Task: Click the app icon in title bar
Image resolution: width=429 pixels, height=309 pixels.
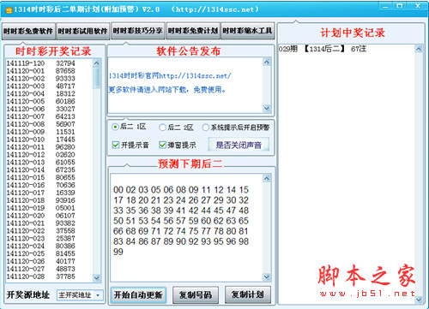Action: tap(9, 10)
